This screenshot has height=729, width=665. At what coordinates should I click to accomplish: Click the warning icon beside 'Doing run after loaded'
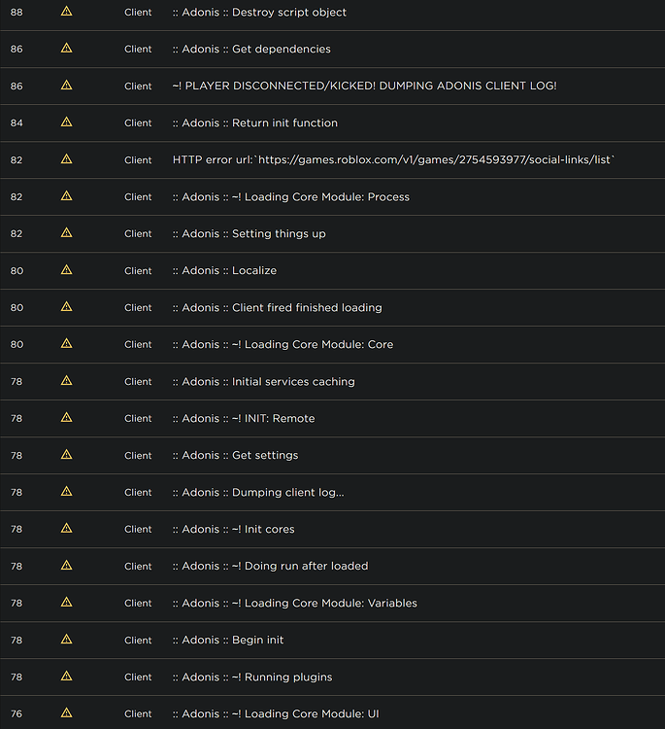[66, 565]
